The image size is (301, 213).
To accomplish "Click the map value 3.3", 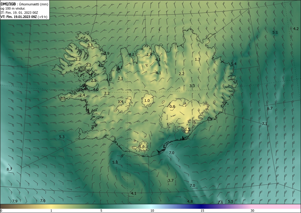I will [192, 86].
